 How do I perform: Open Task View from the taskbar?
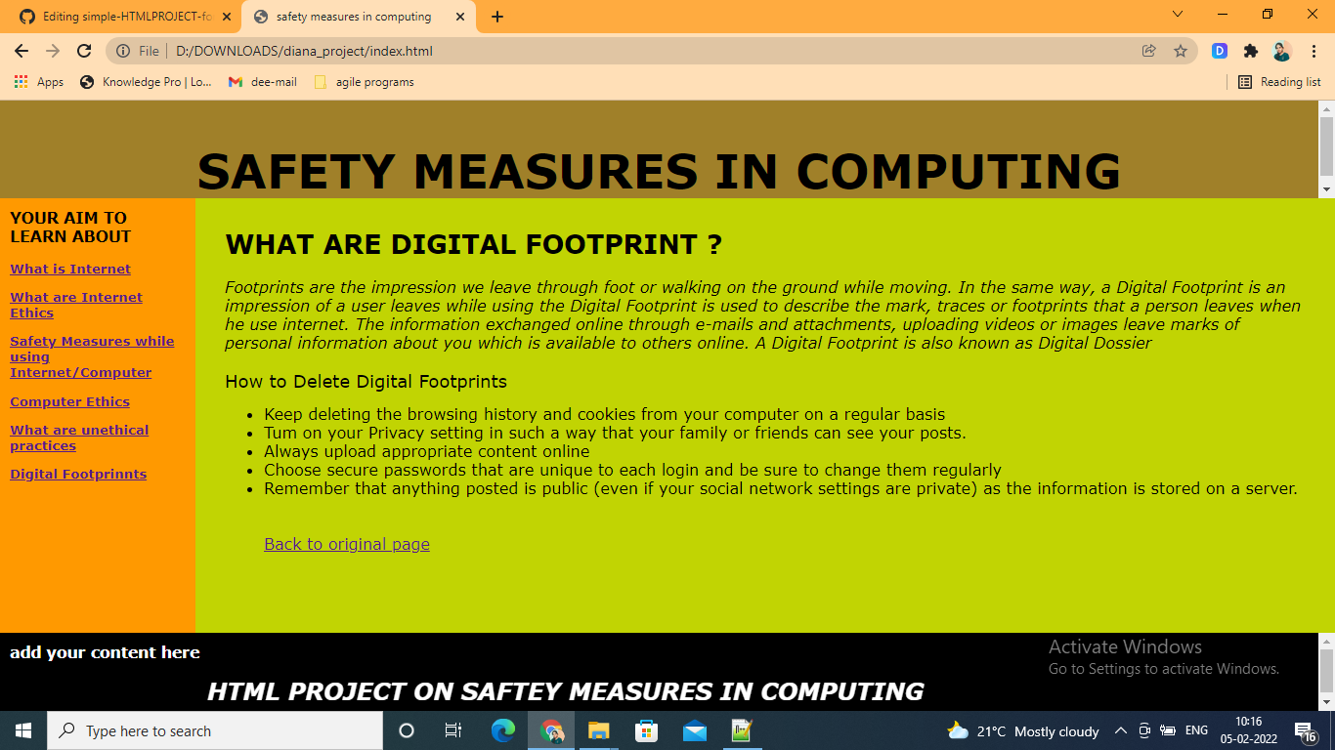pyautogui.click(x=453, y=730)
